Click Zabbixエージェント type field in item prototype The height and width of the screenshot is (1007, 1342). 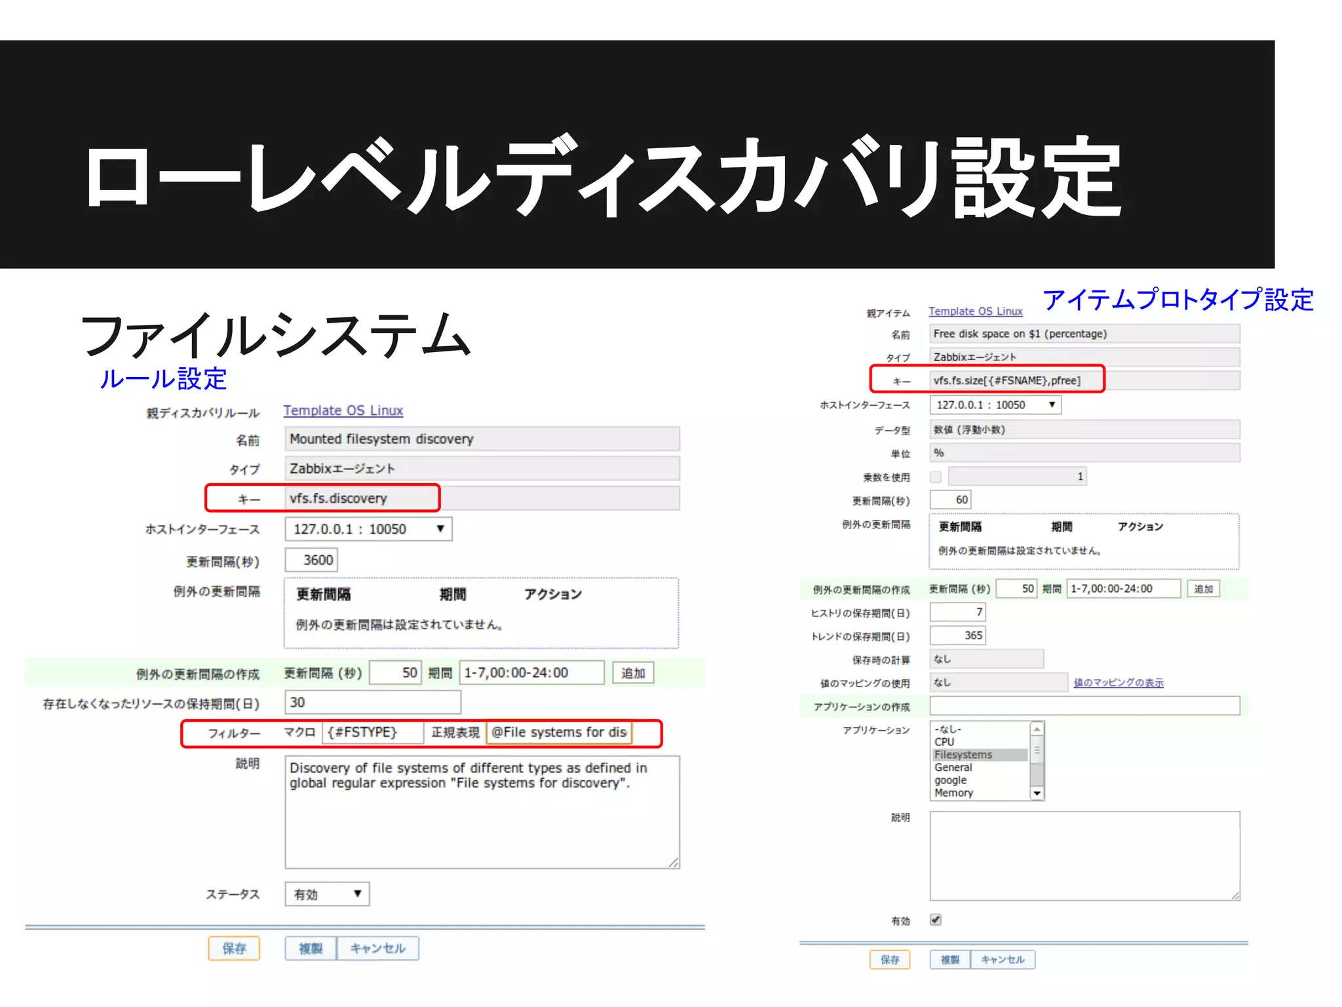coord(1084,357)
